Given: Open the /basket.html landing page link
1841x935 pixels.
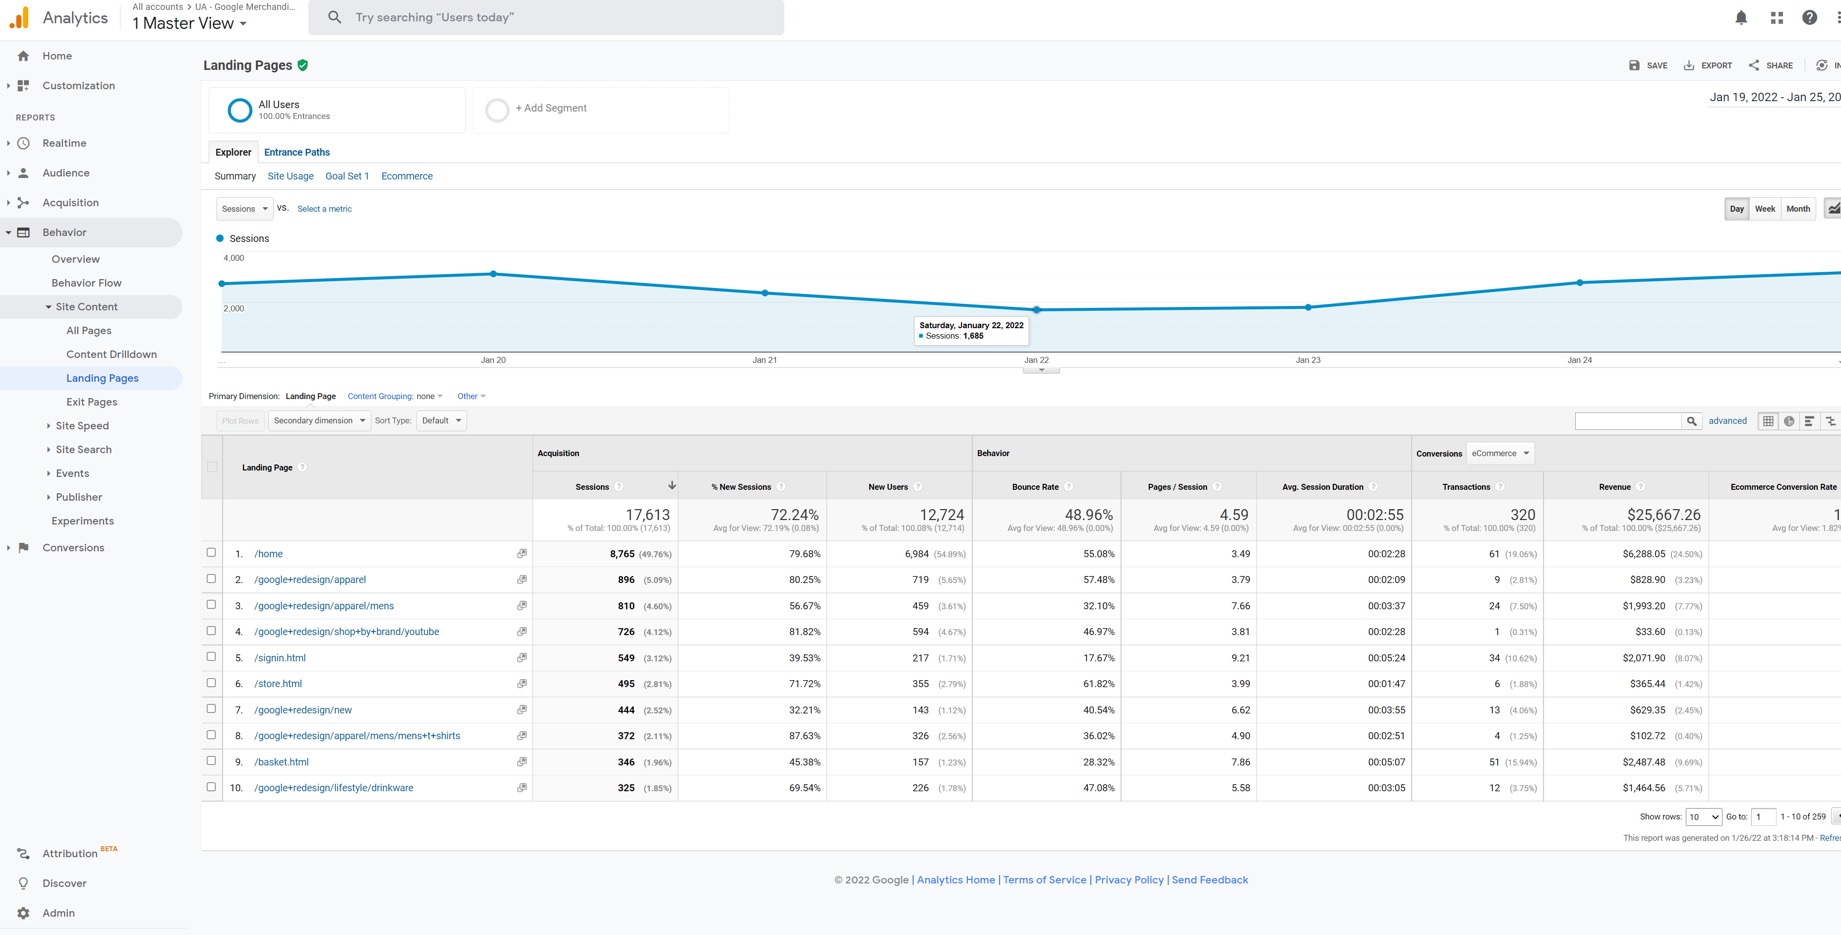Looking at the screenshot, I should click(282, 761).
